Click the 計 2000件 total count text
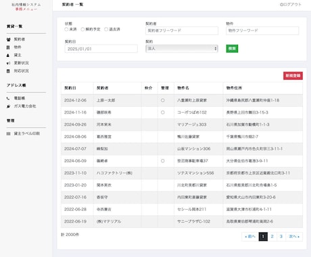The height and width of the screenshot is (257, 311). point(70,235)
